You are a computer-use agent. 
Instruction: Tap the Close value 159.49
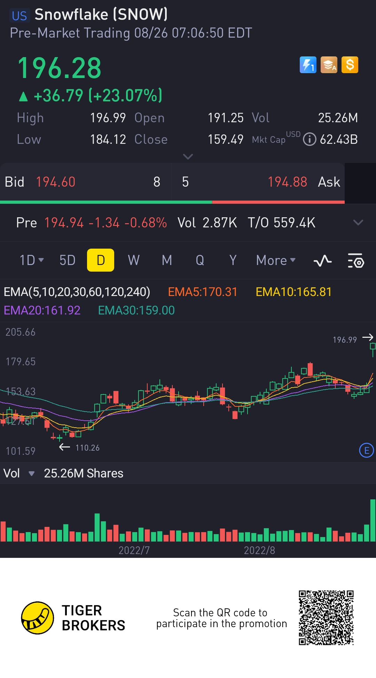click(226, 139)
